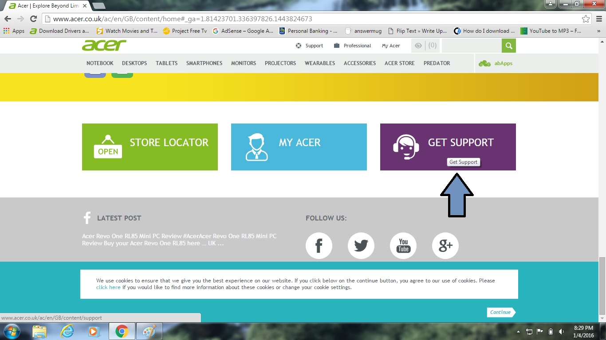Click the volume speaker tray icon
Screen dimensions: 606x340
click(x=562, y=332)
